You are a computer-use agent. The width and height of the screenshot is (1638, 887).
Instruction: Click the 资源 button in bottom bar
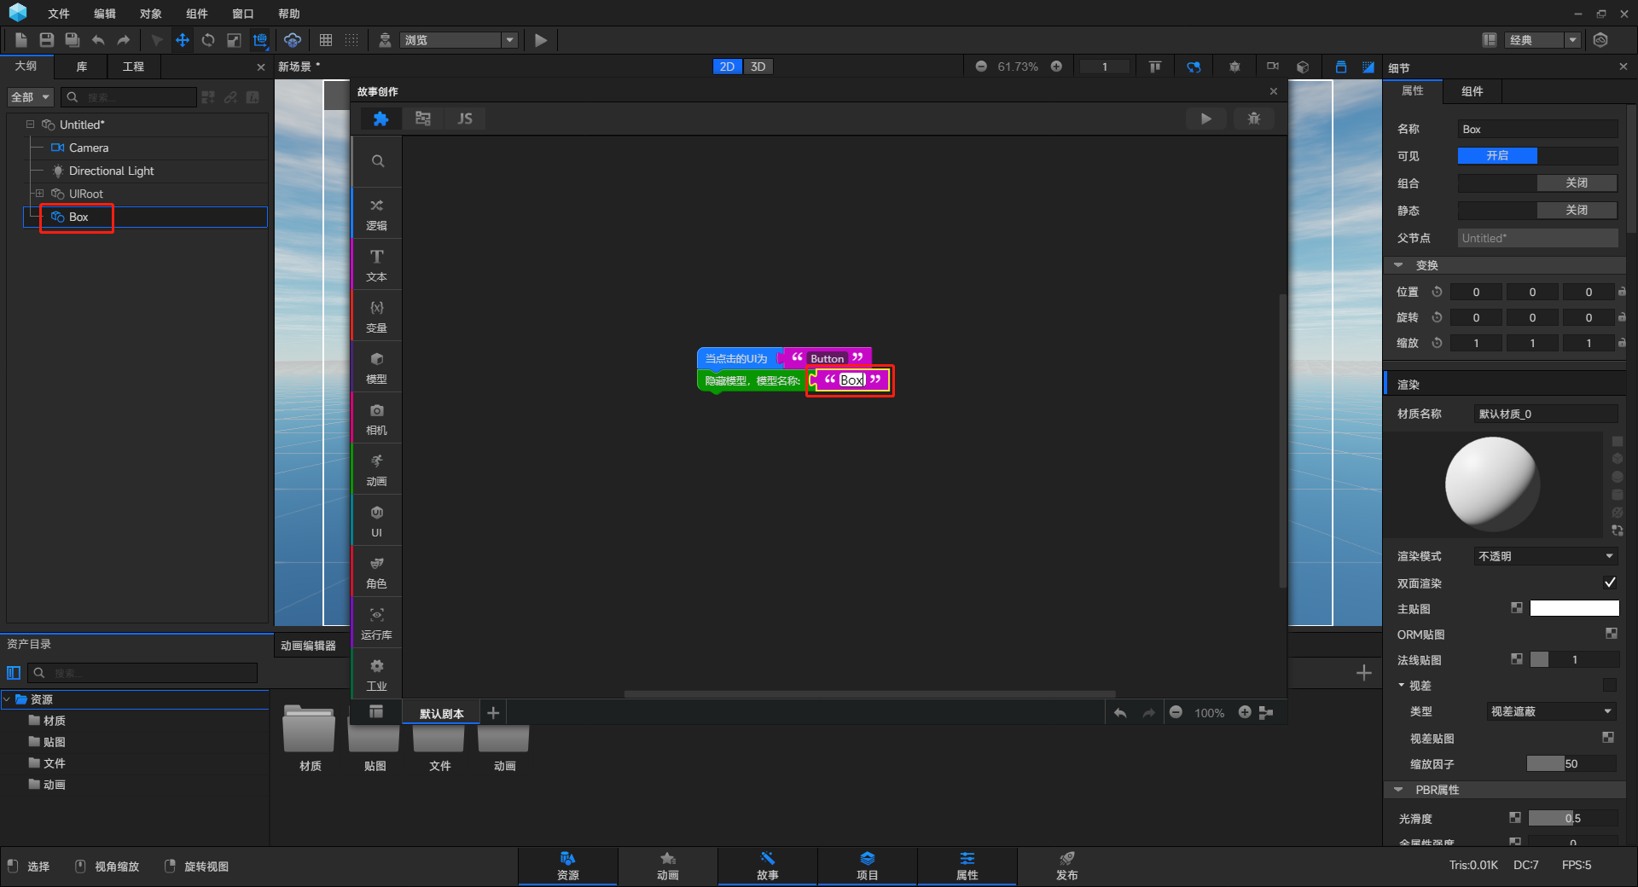coord(568,866)
